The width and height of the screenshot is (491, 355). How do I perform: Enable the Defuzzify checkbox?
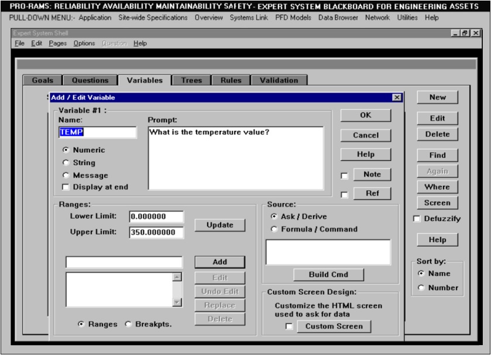(417, 219)
